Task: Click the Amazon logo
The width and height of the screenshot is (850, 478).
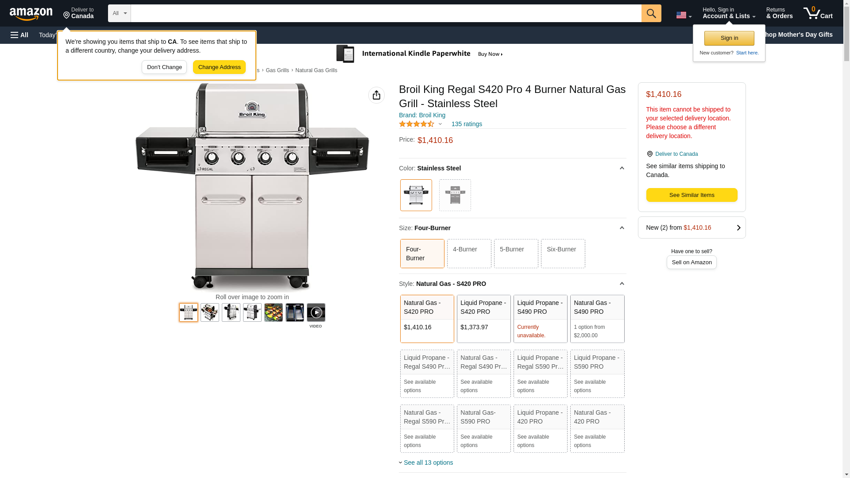Action: point(31,14)
